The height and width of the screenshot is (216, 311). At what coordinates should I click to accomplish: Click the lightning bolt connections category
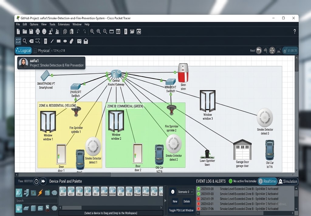[40, 192]
